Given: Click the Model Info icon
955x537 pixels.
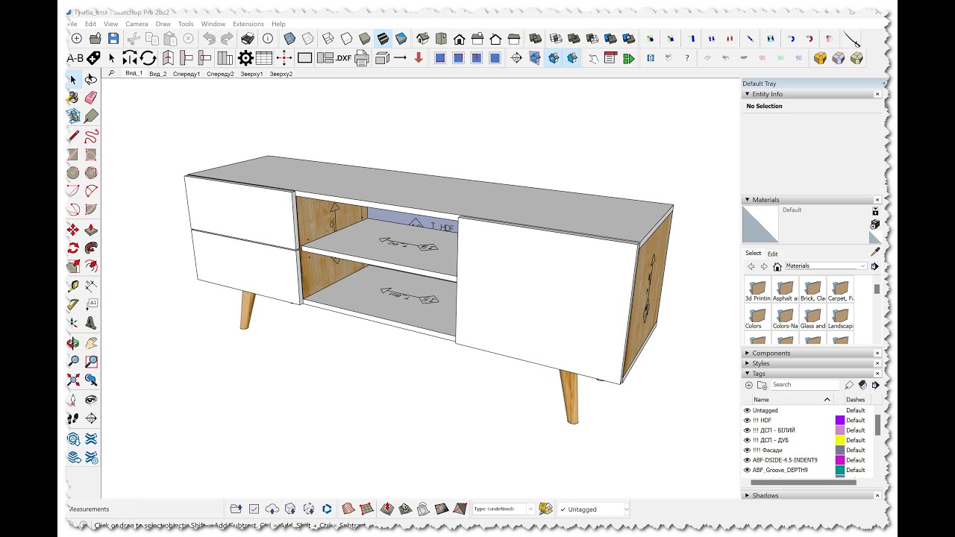Looking at the screenshot, I should pos(267,39).
